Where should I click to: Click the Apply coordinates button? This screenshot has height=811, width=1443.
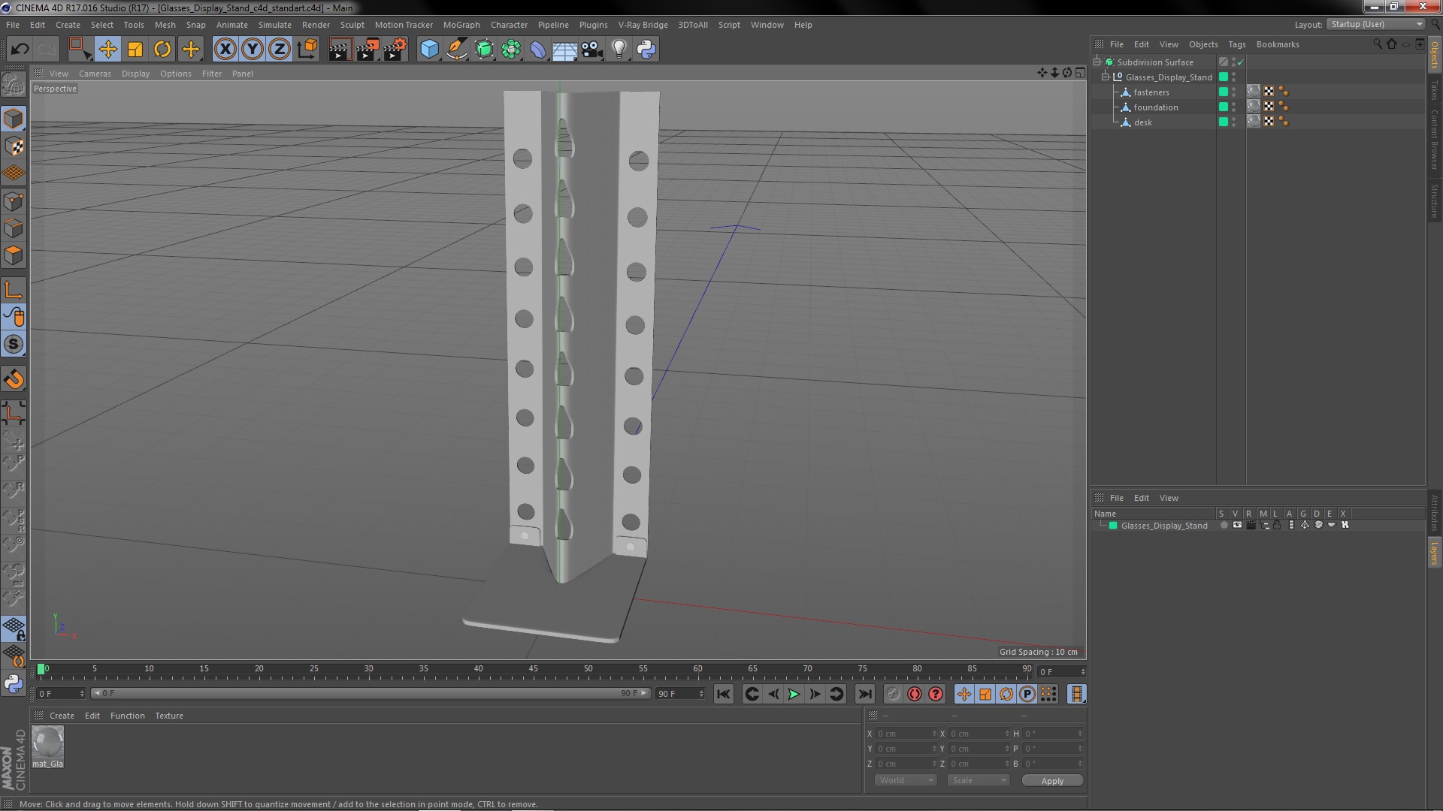point(1052,780)
